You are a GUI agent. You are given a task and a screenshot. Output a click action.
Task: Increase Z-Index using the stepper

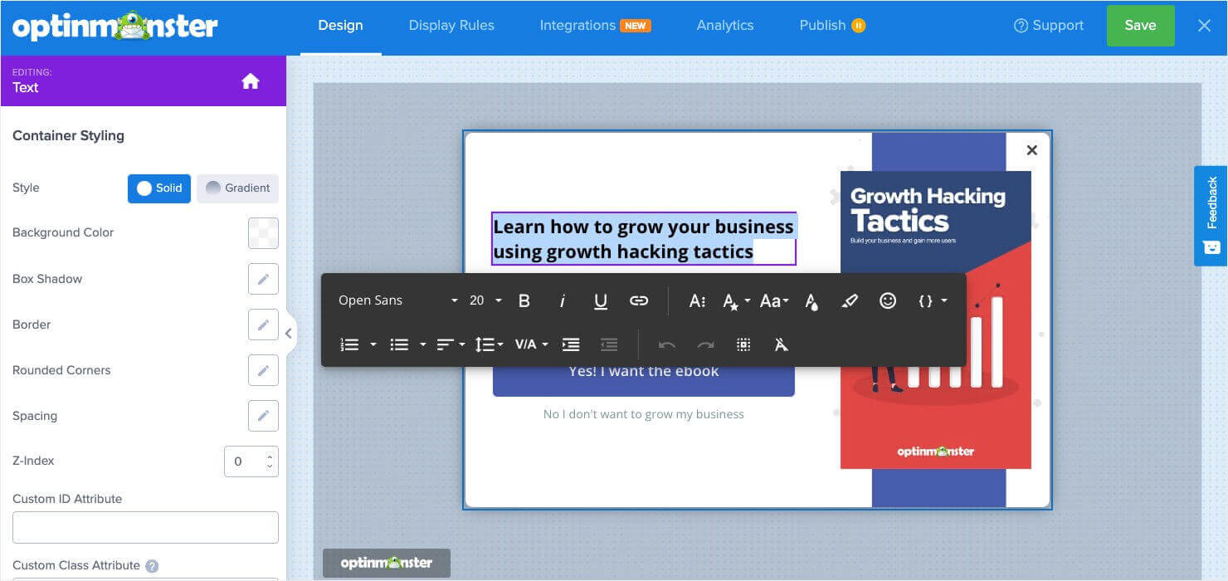coord(268,456)
